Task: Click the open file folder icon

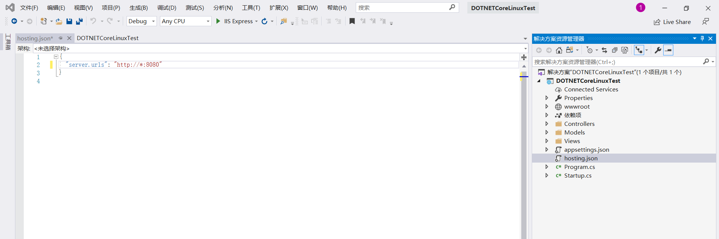Action: click(x=59, y=21)
